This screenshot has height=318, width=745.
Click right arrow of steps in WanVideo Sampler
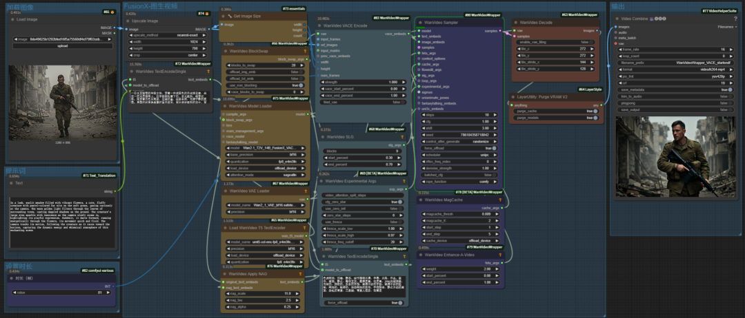tap(496, 115)
